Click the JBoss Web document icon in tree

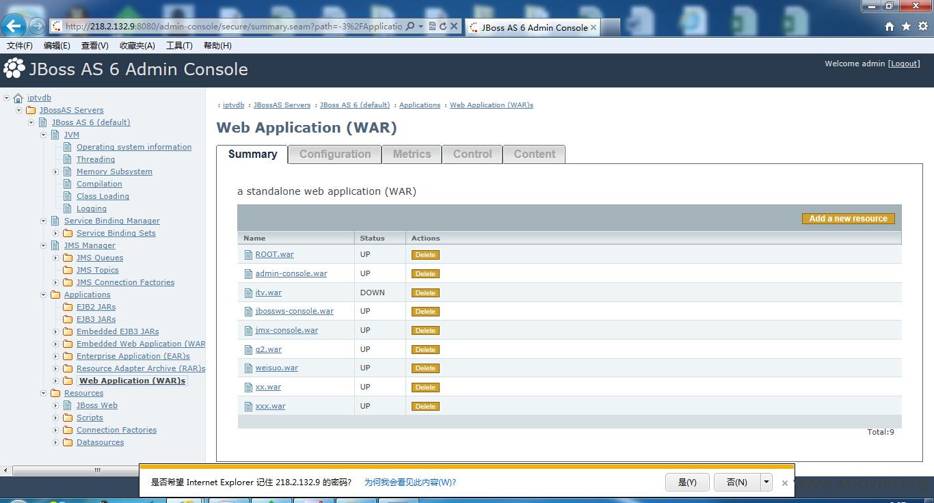point(68,405)
